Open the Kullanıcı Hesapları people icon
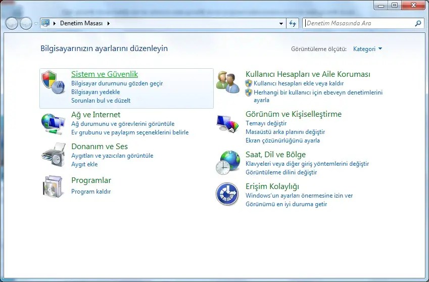 pos(227,82)
